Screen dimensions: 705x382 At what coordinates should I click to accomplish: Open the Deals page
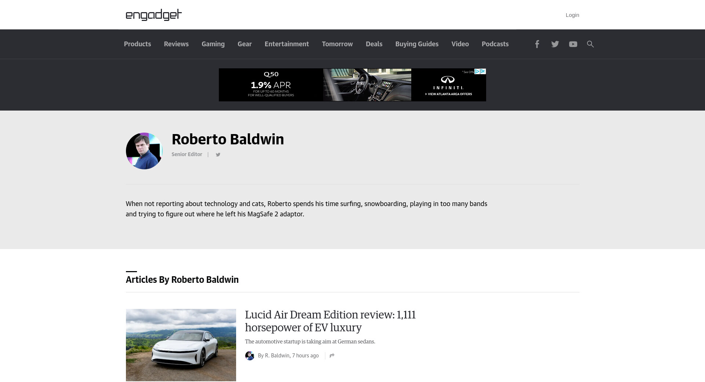[374, 44]
